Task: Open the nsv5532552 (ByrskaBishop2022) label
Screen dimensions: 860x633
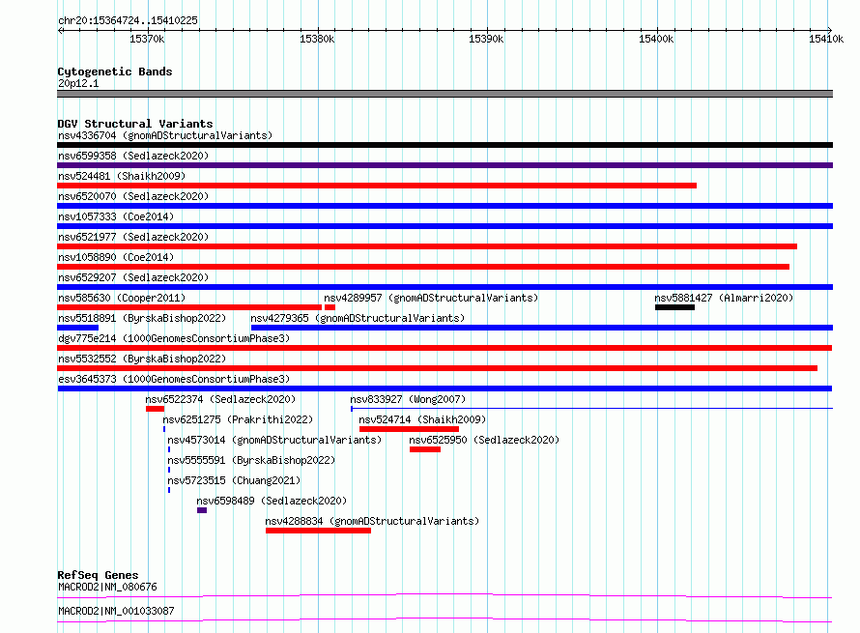Action: (142, 359)
